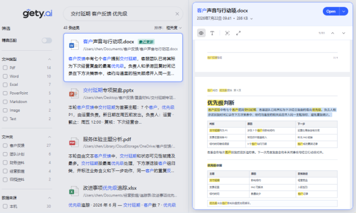Click the 43 条结果 count text
This screenshot has height=213, width=356.
tap(71, 28)
